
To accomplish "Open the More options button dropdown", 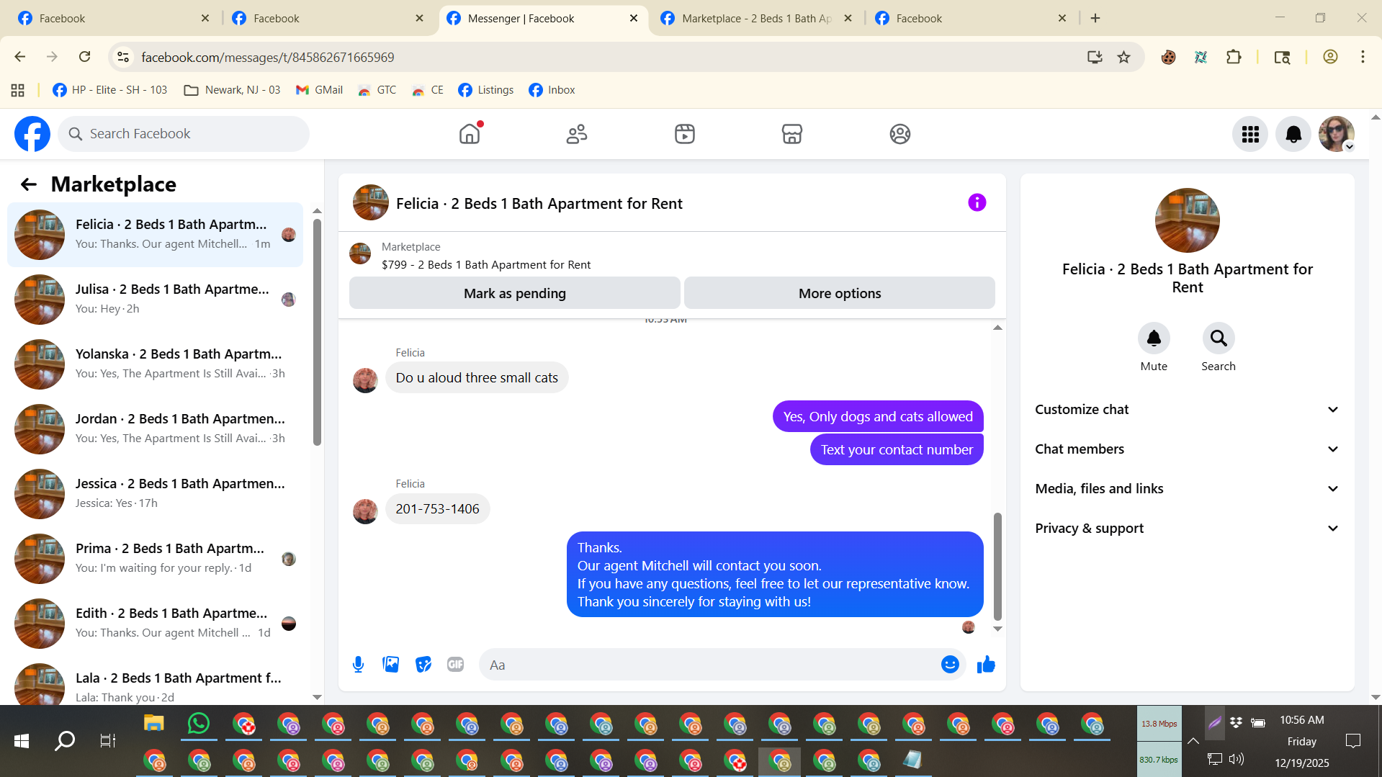I will pyautogui.click(x=839, y=293).
